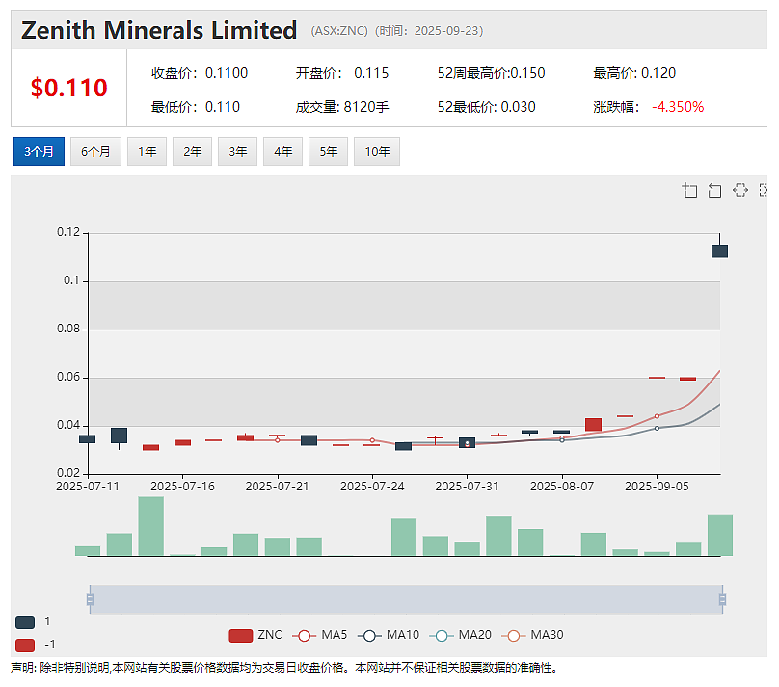The width and height of the screenshot is (779, 687).
Task: Click the 52周最高价:0.150 value
Action: [491, 73]
